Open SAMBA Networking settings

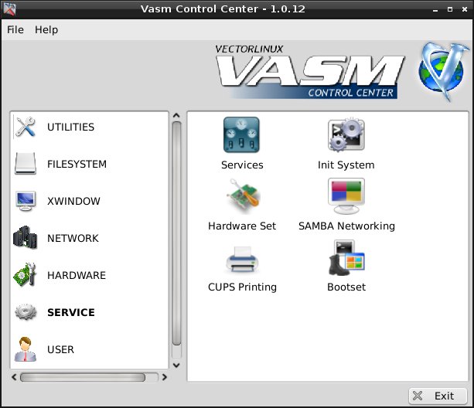[346, 196]
